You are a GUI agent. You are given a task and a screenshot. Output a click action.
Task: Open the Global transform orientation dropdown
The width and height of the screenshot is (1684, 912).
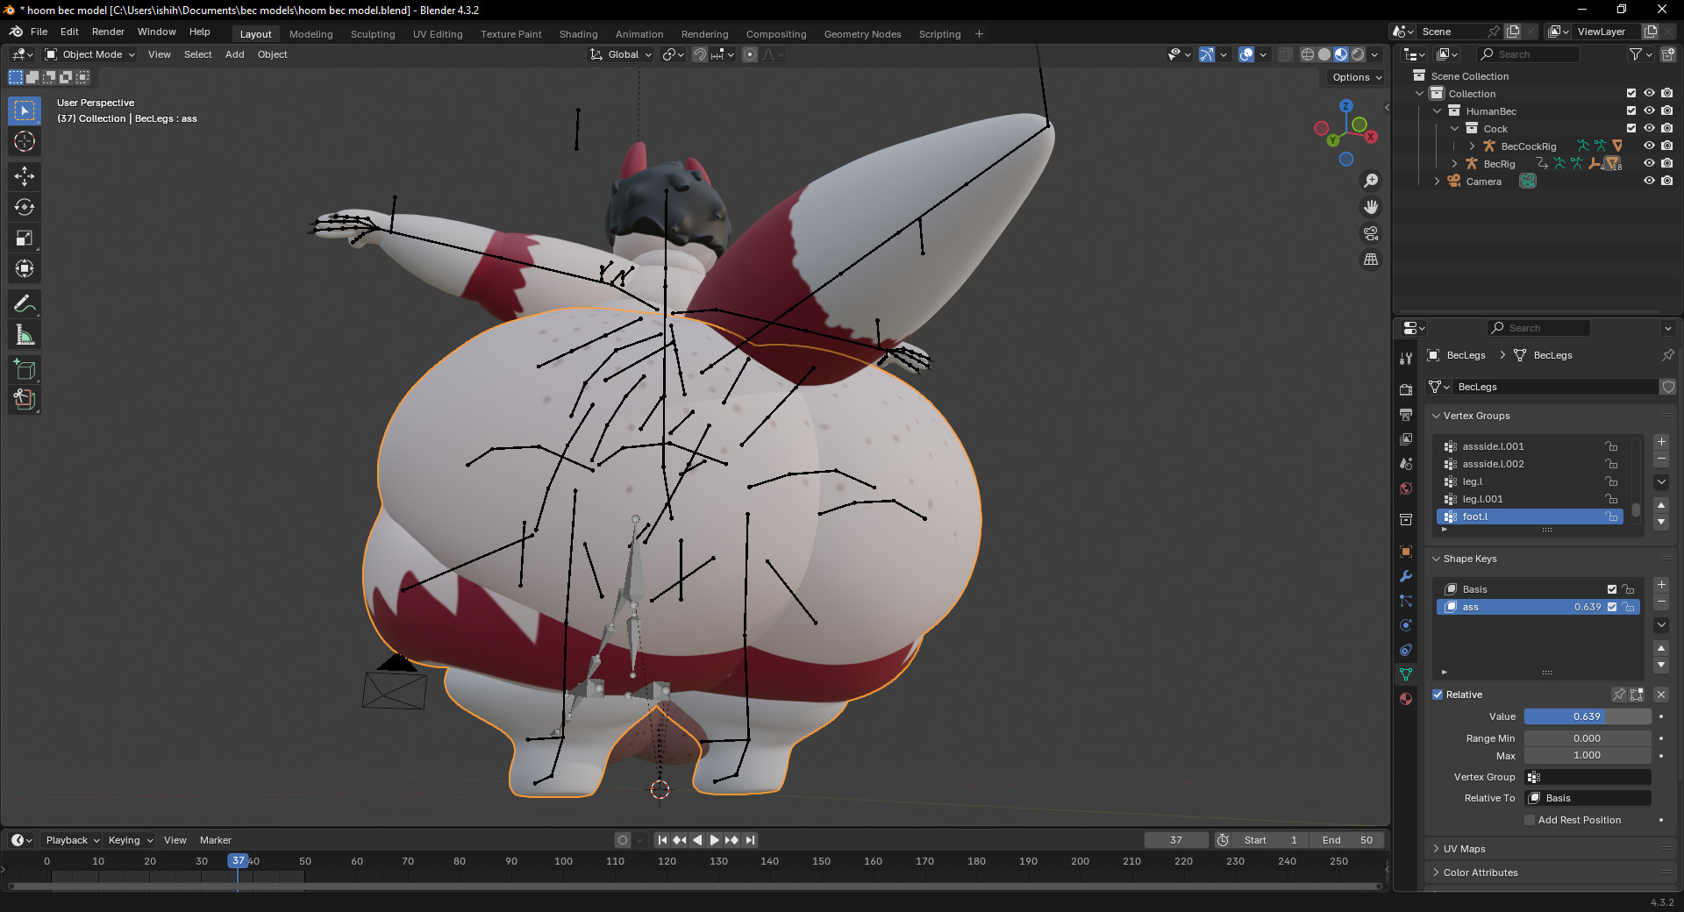click(x=622, y=54)
